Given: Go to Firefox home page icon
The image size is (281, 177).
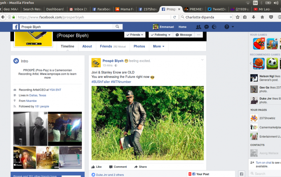Looking at the screenshot, I should point(262,17).
